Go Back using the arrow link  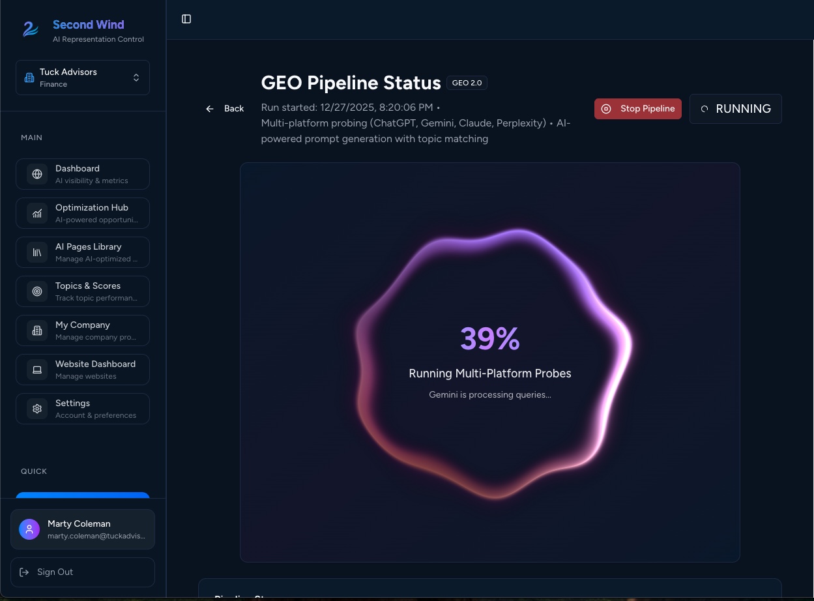225,109
